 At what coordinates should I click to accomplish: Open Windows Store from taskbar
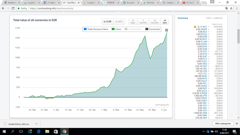[x=56, y=132]
